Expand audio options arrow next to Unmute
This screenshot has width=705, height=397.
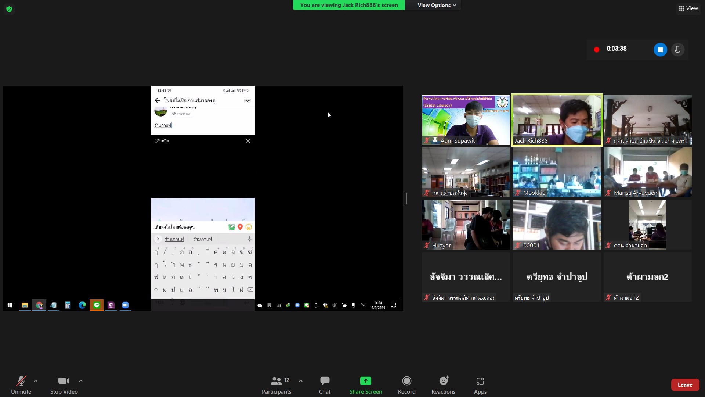(x=36, y=381)
